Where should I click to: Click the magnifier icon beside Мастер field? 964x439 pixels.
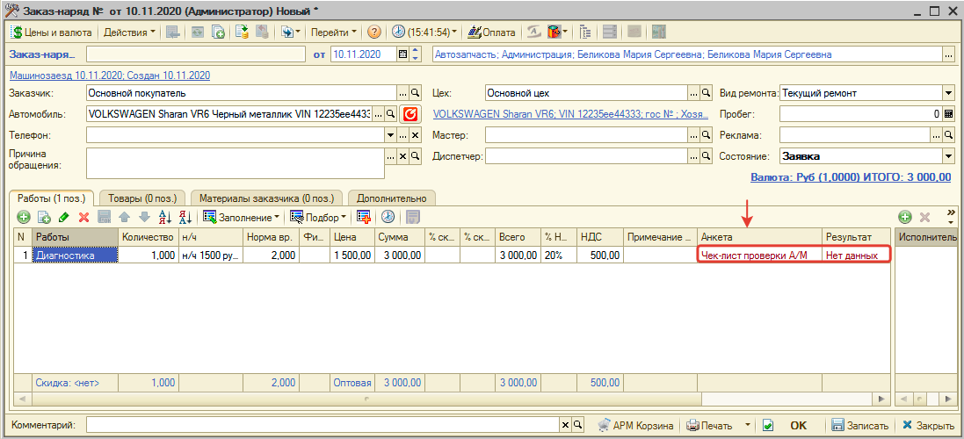705,135
